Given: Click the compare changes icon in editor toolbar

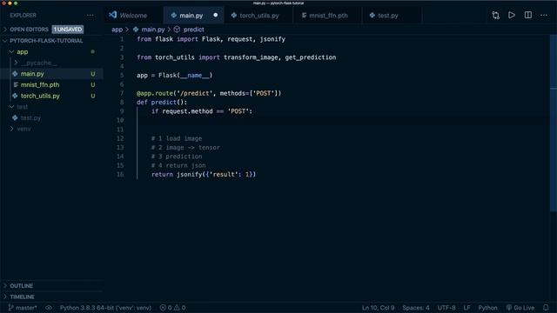Looking at the screenshot, I should (495, 16).
